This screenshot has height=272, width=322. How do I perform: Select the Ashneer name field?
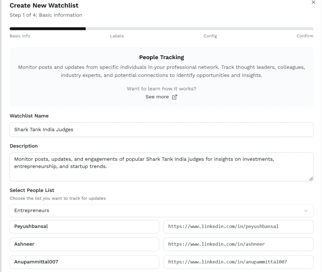pos(84,244)
